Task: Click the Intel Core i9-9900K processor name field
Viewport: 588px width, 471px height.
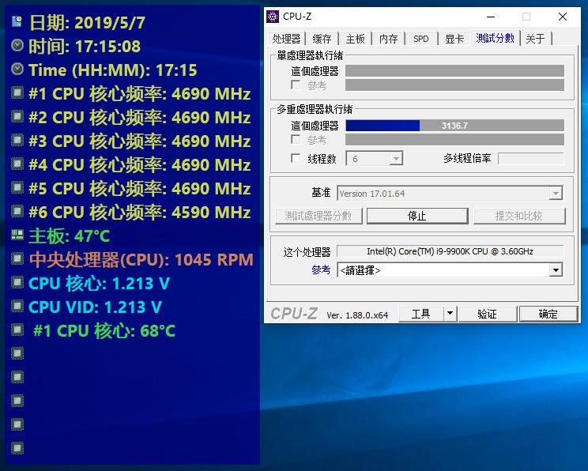Action: click(x=450, y=251)
